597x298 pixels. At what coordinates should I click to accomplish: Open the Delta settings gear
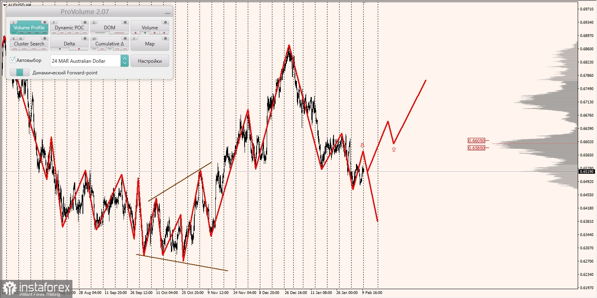pos(85,38)
